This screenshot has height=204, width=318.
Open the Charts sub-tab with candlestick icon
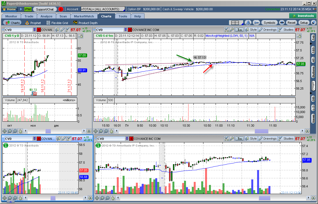coord(12,23)
